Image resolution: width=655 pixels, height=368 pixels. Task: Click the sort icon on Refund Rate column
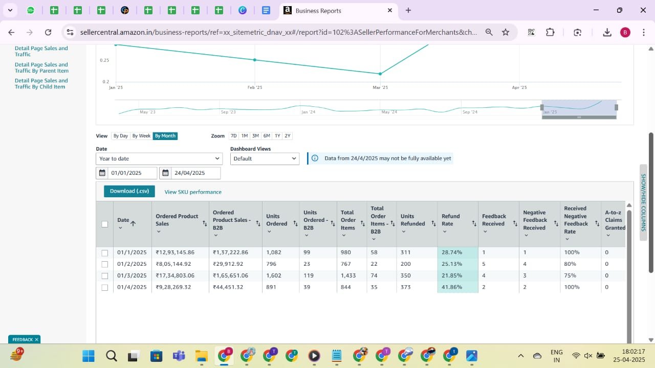pos(474,224)
